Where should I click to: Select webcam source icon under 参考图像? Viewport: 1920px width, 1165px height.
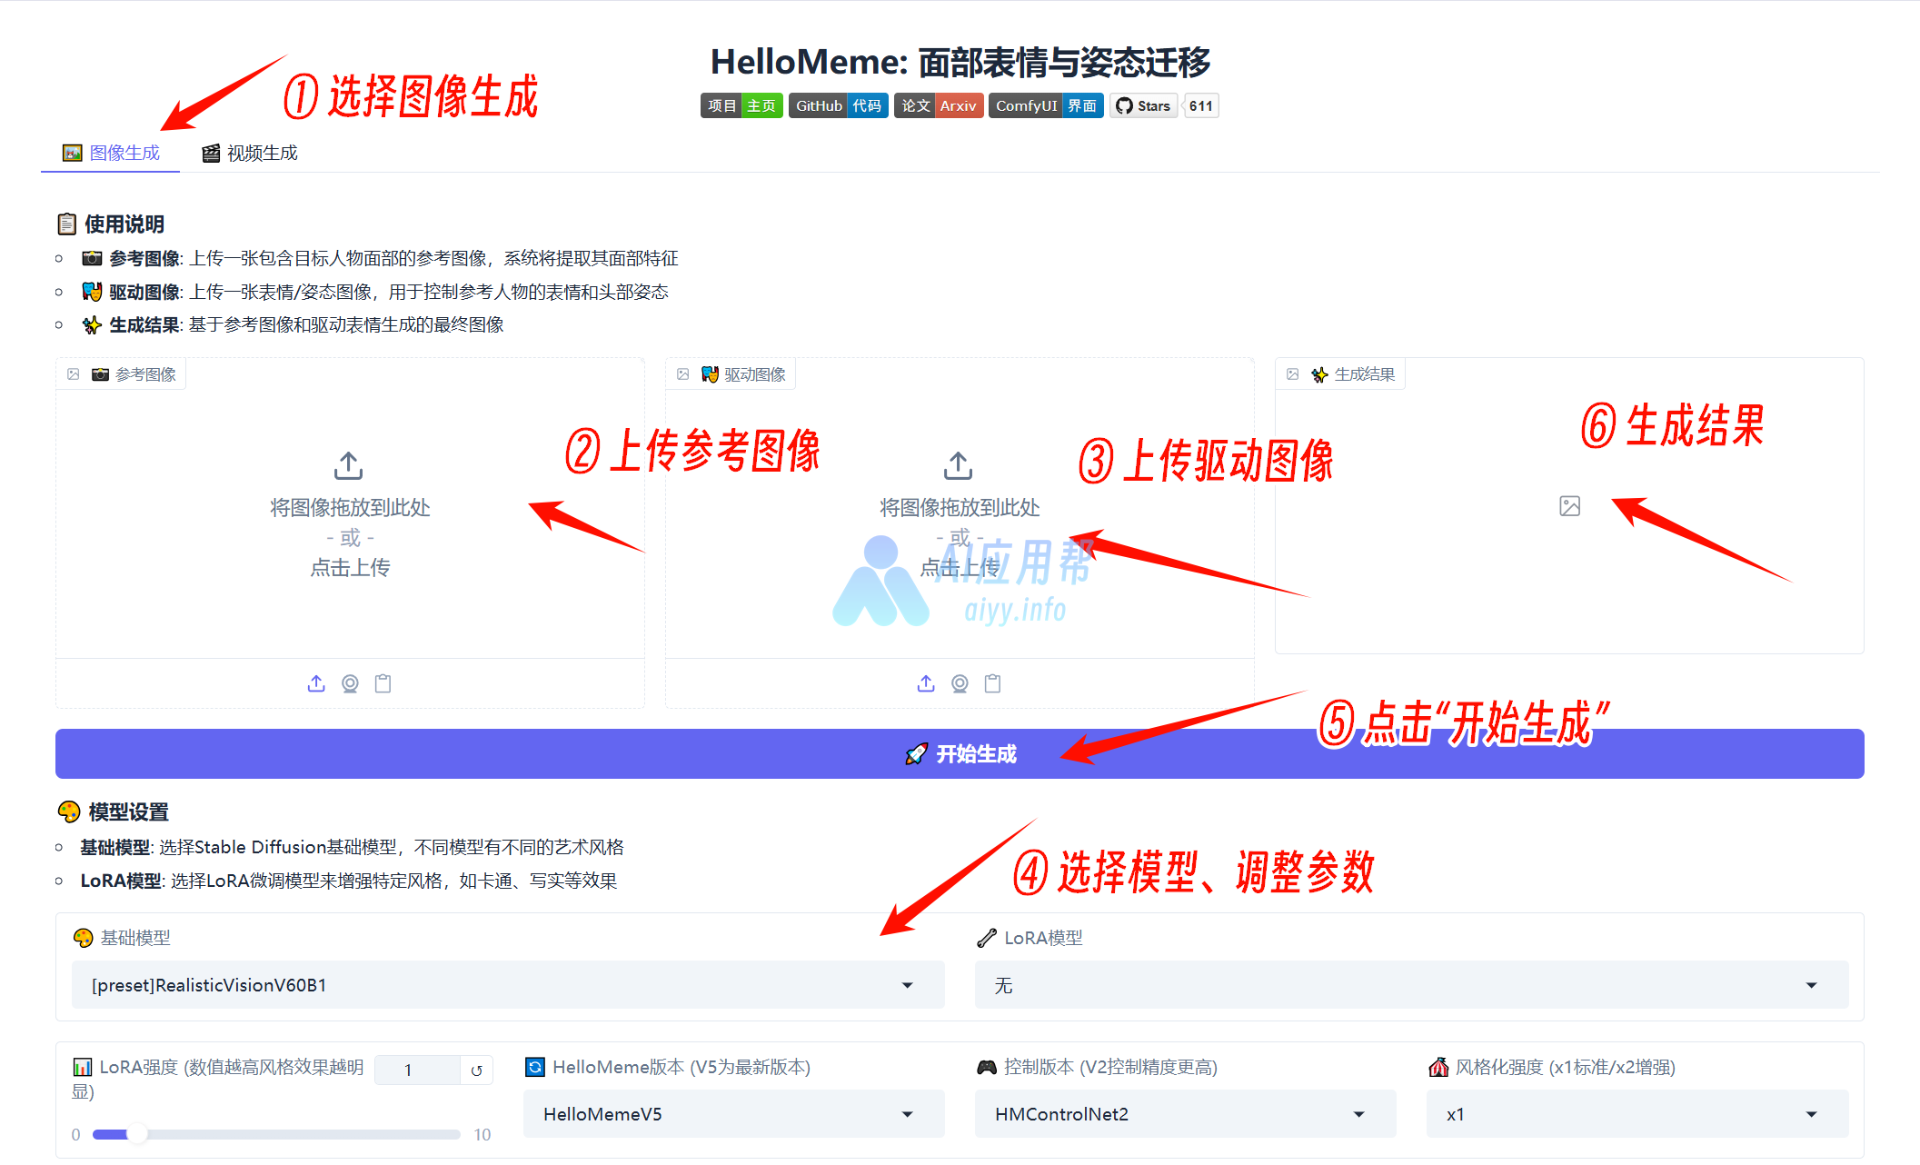coord(350,683)
